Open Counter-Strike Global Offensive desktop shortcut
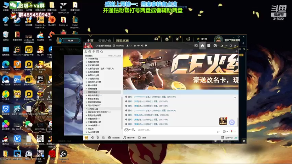The height and width of the screenshot is (164, 292). 40,22
